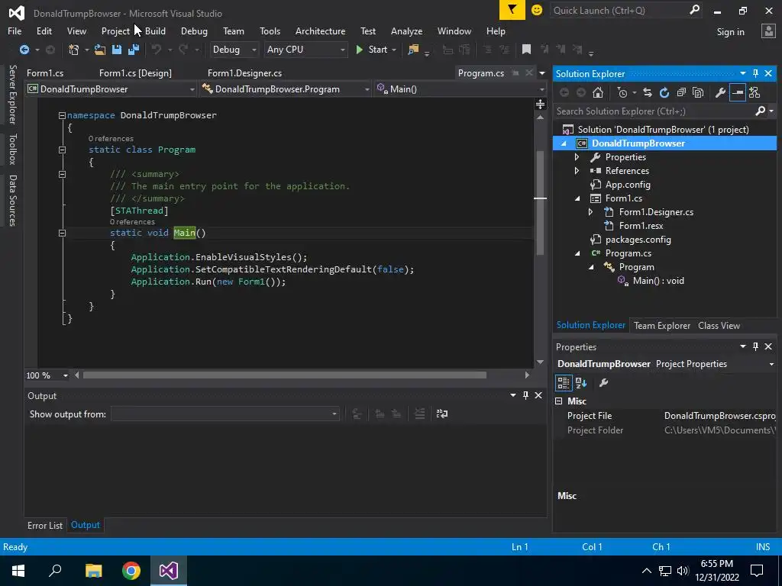782x586 pixels.
Task: Click the yellow notifications filter flag icon
Action: (512, 10)
